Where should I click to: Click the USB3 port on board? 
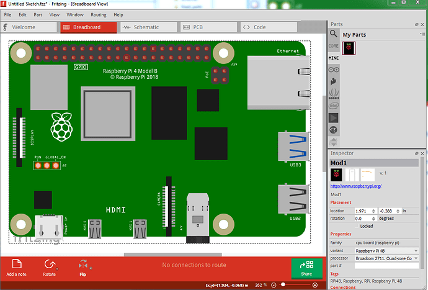tap(293, 147)
